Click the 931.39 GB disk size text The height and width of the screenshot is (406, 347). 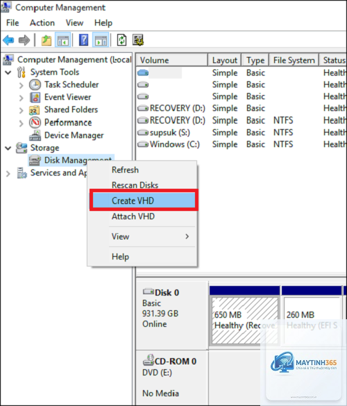point(160,314)
